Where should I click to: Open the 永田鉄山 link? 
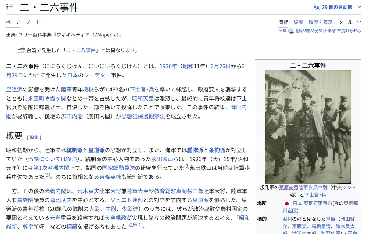coord(162,159)
